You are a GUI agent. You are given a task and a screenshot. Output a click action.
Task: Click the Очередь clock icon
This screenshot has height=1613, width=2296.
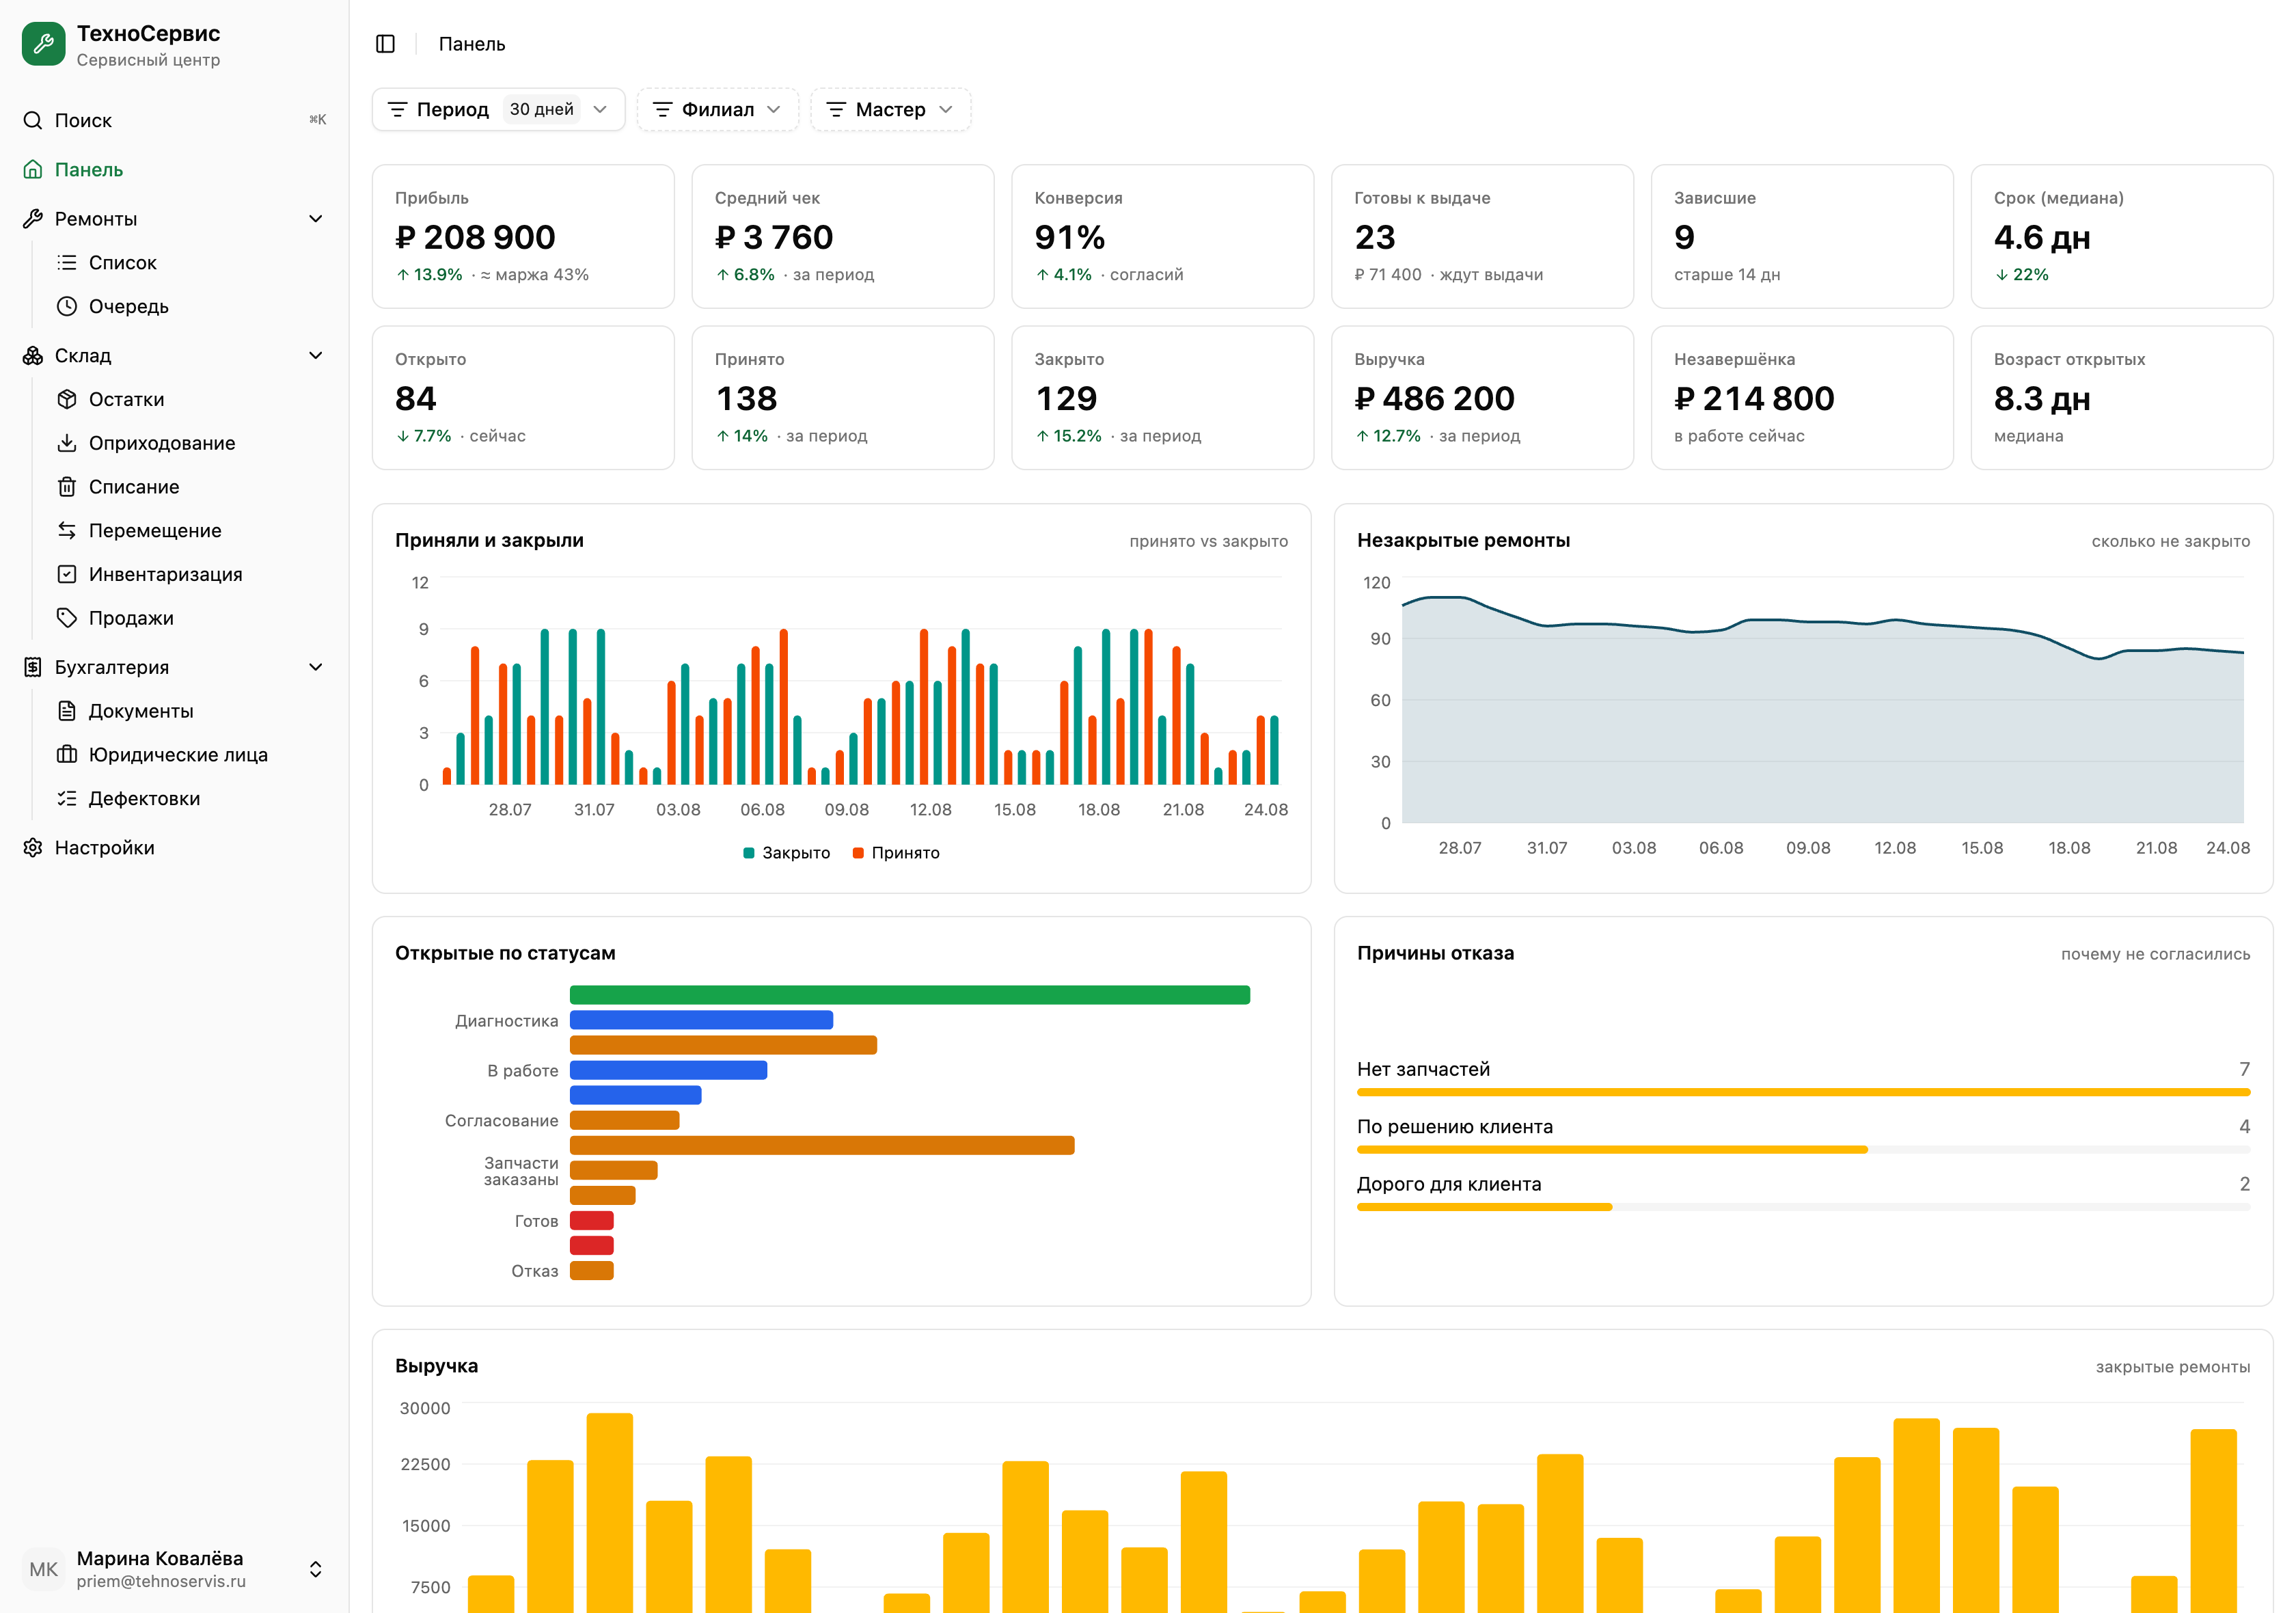pos(67,306)
